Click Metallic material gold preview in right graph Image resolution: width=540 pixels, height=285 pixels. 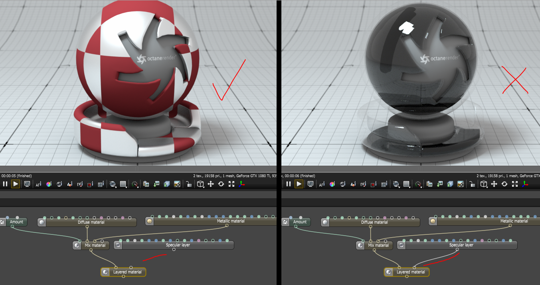(x=433, y=221)
